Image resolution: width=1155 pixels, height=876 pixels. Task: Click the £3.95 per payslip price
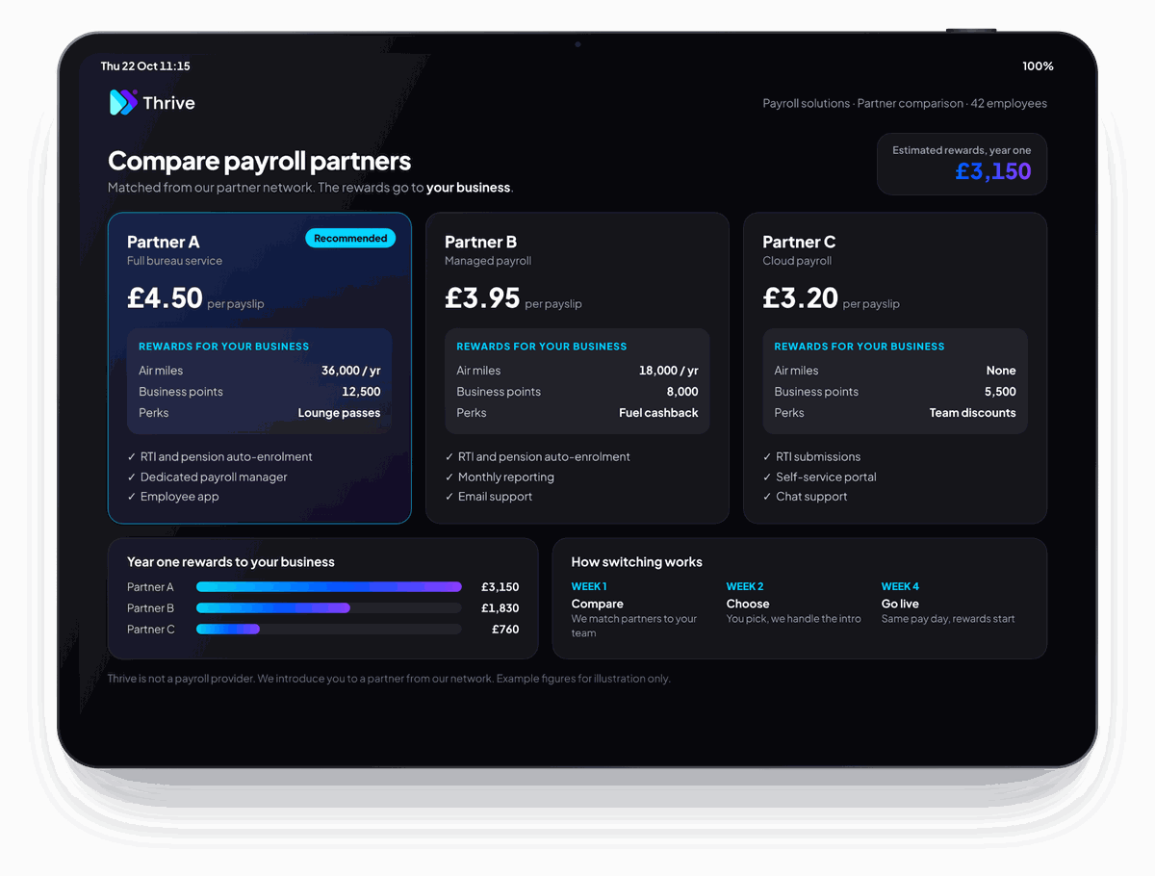click(513, 298)
